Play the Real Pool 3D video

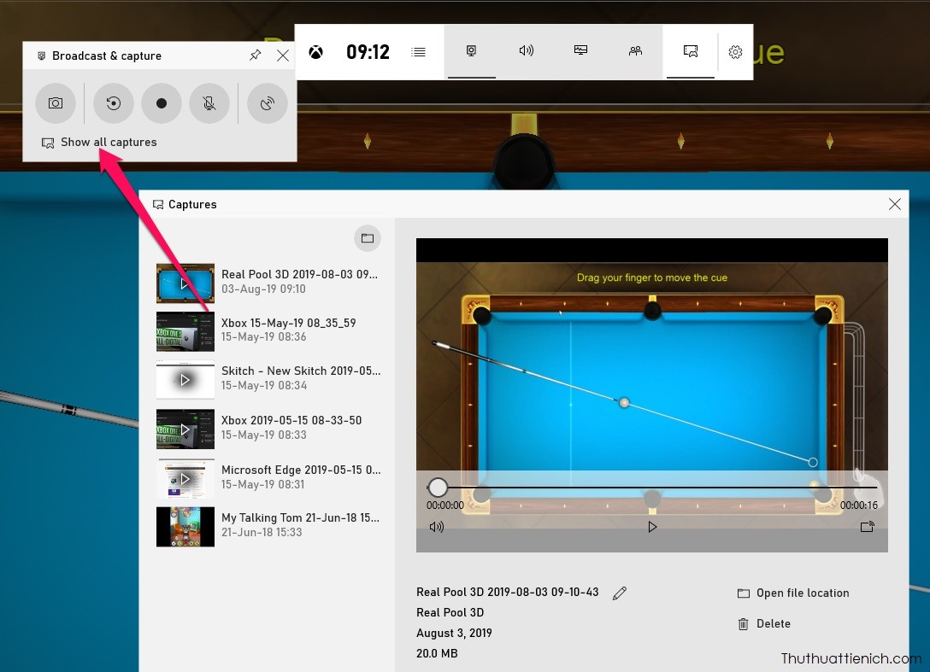click(x=652, y=527)
